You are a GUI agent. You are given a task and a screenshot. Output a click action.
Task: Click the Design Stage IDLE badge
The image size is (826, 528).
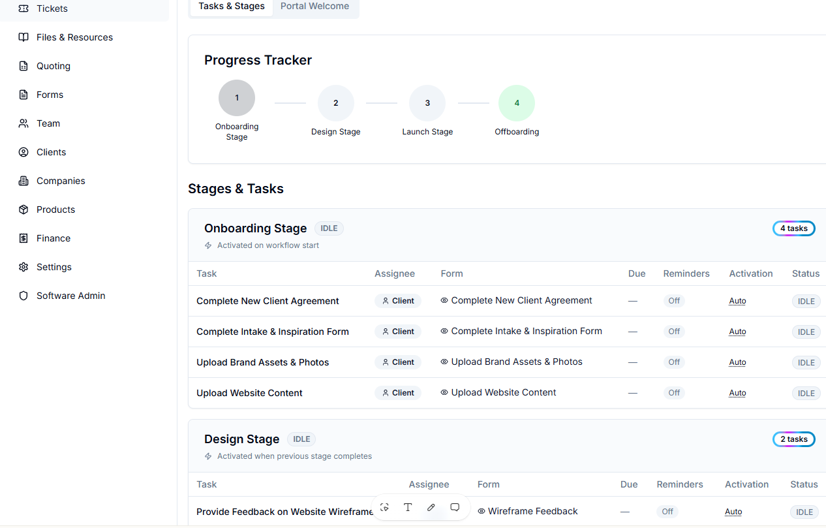pos(301,439)
